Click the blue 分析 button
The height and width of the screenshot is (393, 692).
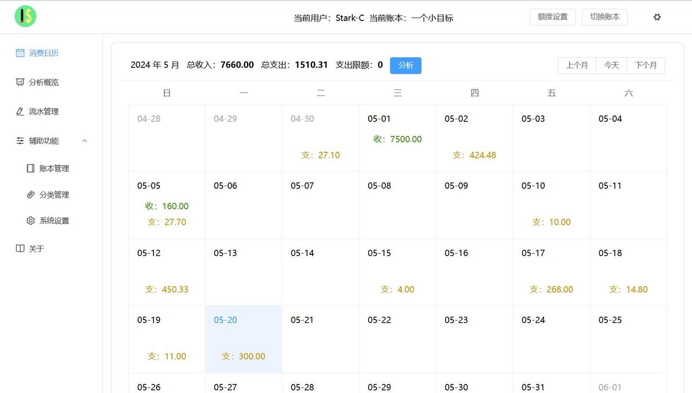tap(405, 65)
